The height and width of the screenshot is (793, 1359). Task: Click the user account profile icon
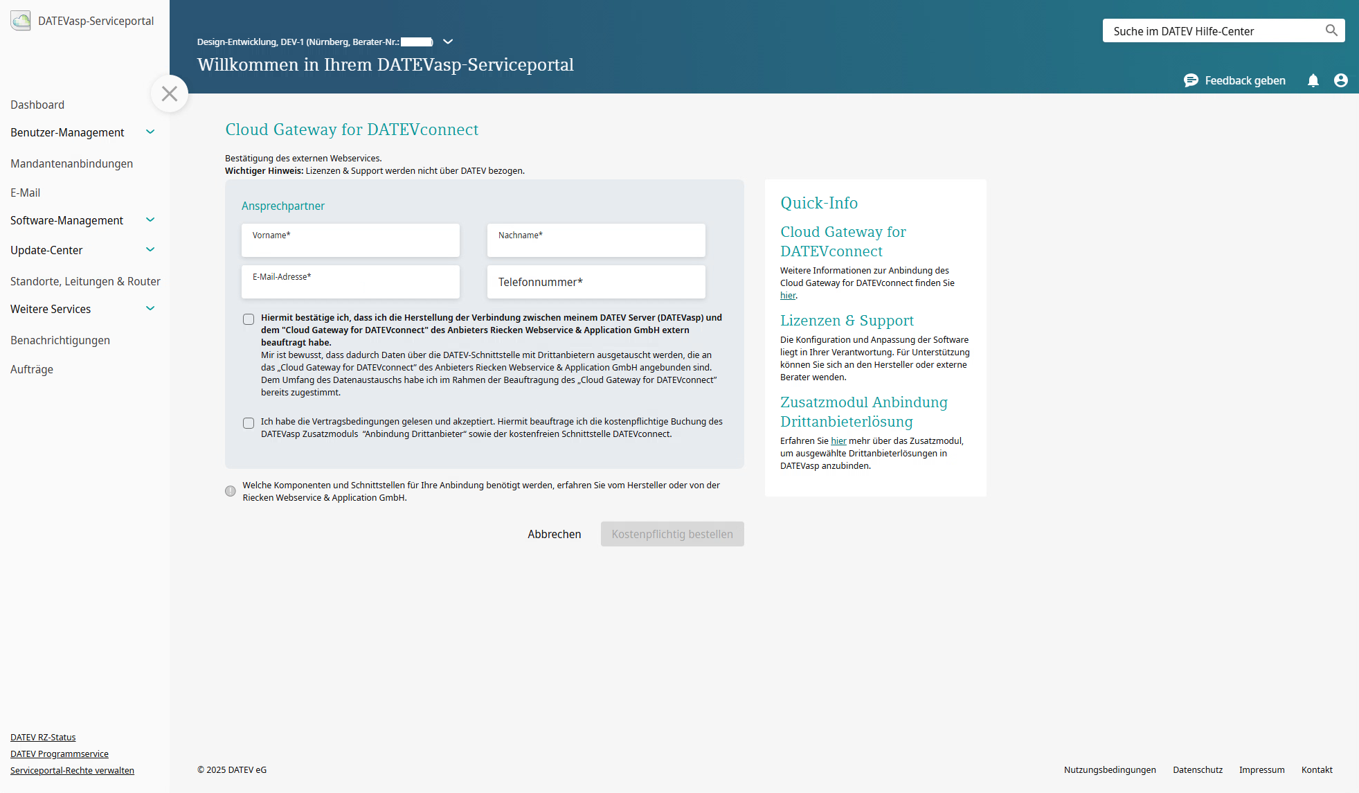point(1341,79)
